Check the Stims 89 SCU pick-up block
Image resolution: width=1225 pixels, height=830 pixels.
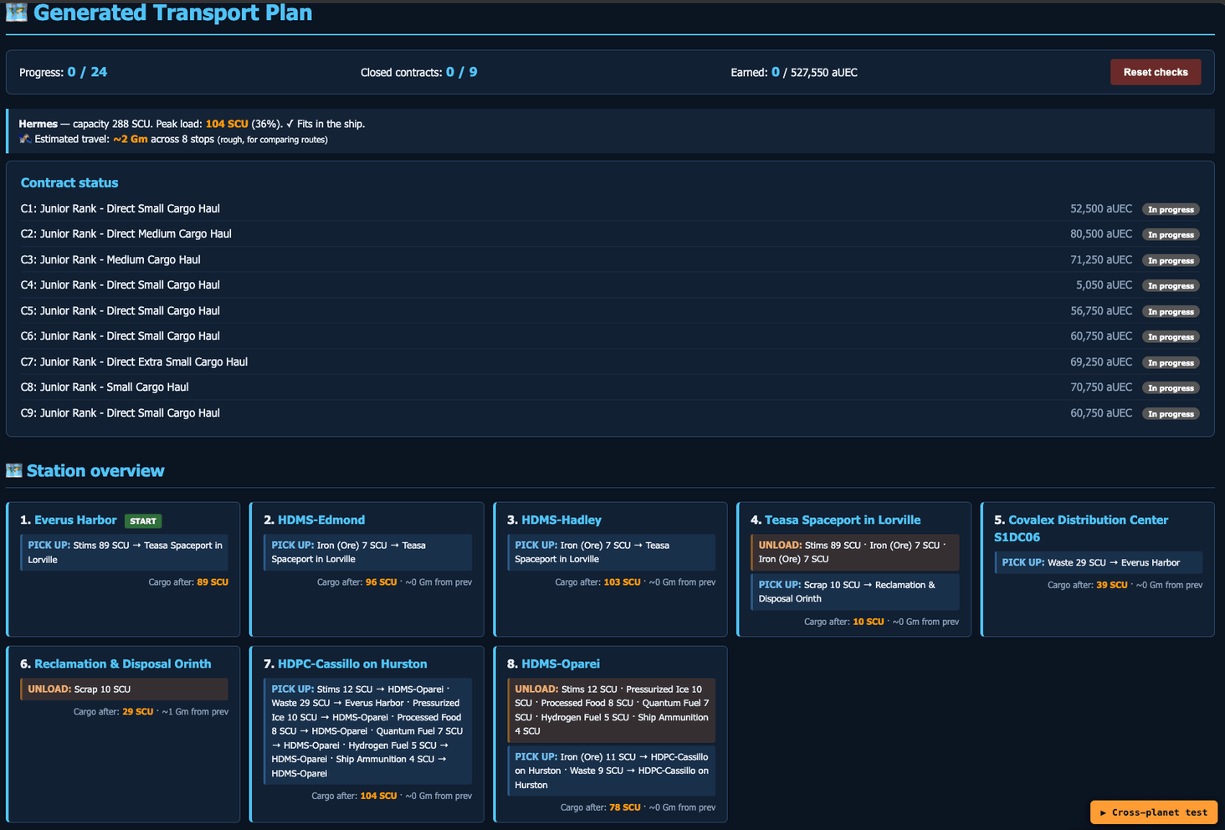124,552
